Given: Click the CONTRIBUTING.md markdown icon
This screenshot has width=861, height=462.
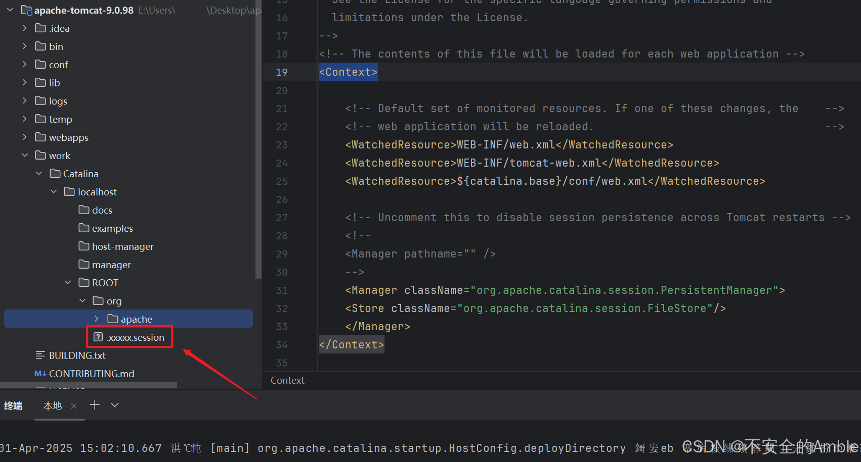Looking at the screenshot, I should (40, 373).
